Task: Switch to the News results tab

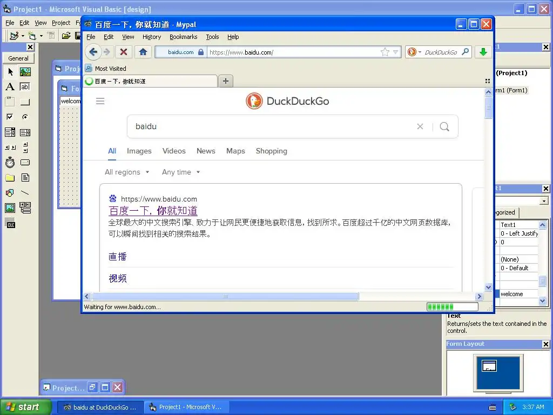Action: tap(206, 151)
